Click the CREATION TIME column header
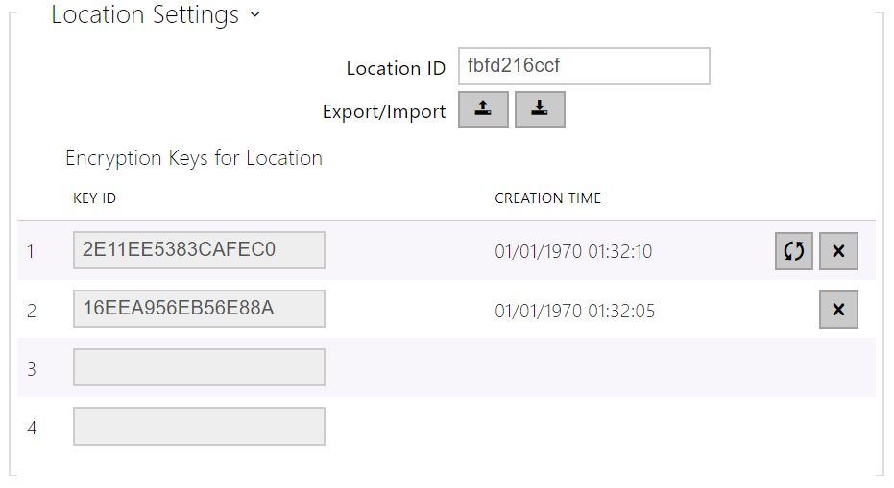The width and height of the screenshot is (894, 488). [x=547, y=198]
